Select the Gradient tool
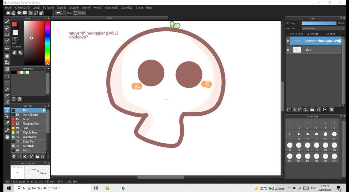 pyautogui.click(x=7, y=69)
